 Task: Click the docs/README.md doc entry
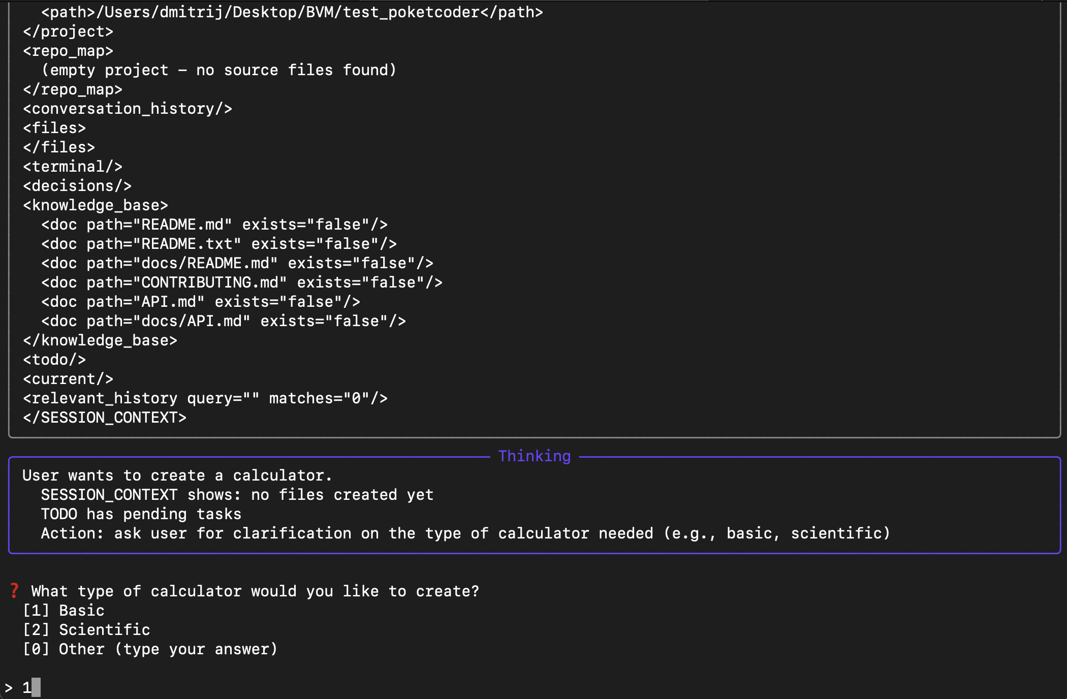(x=237, y=263)
